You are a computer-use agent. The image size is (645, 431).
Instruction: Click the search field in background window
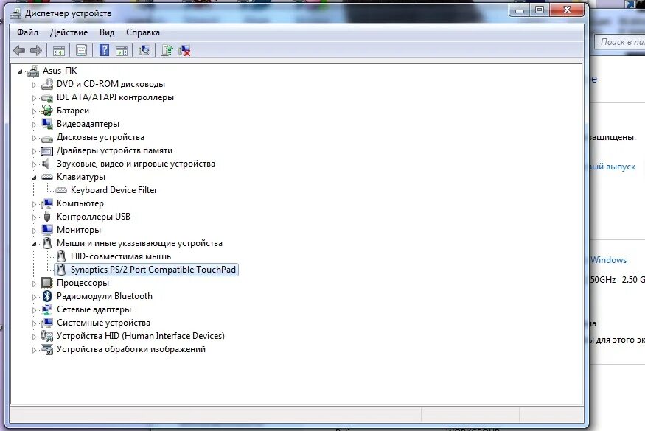point(620,42)
